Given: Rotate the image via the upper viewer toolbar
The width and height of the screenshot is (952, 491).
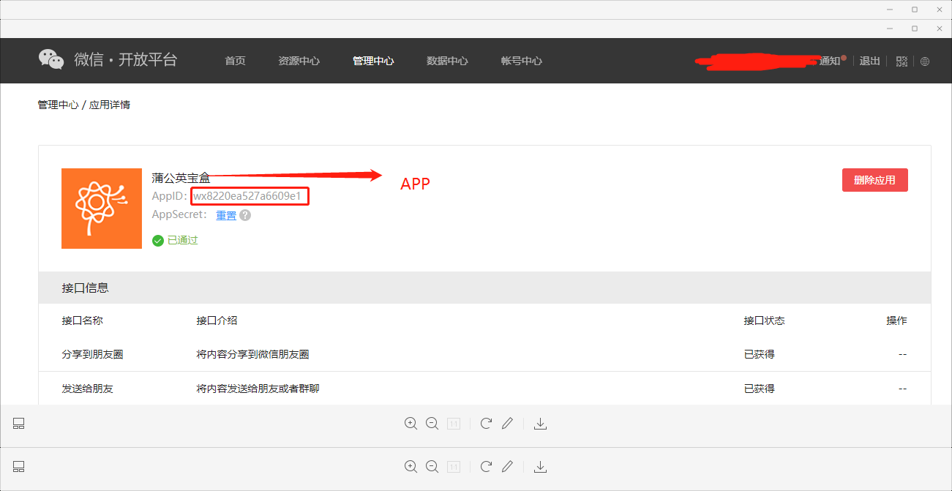Looking at the screenshot, I should coord(486,424).
